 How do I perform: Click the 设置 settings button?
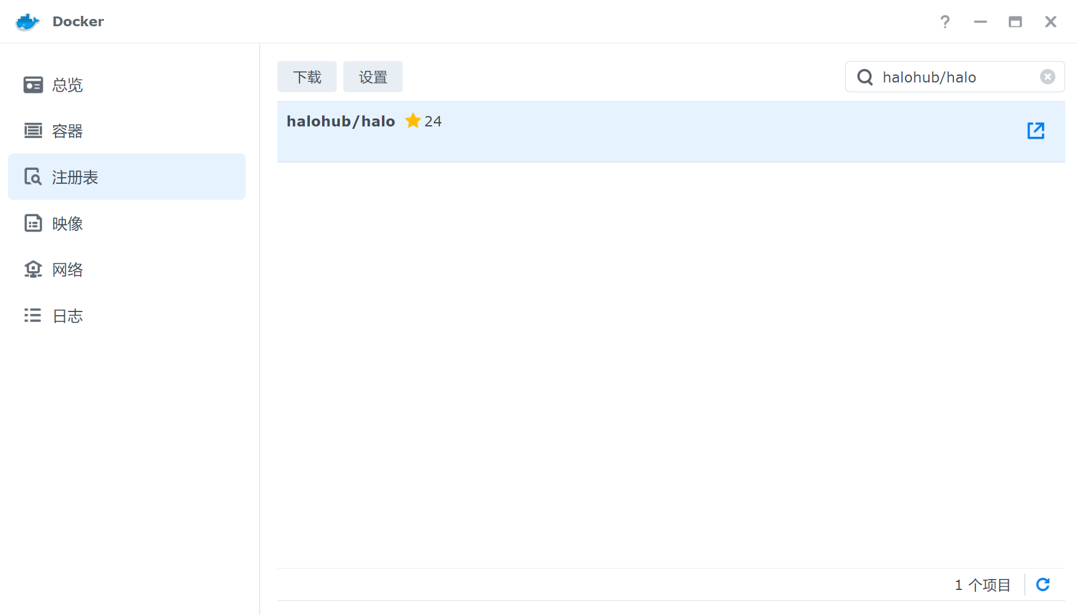click(373, 77)
